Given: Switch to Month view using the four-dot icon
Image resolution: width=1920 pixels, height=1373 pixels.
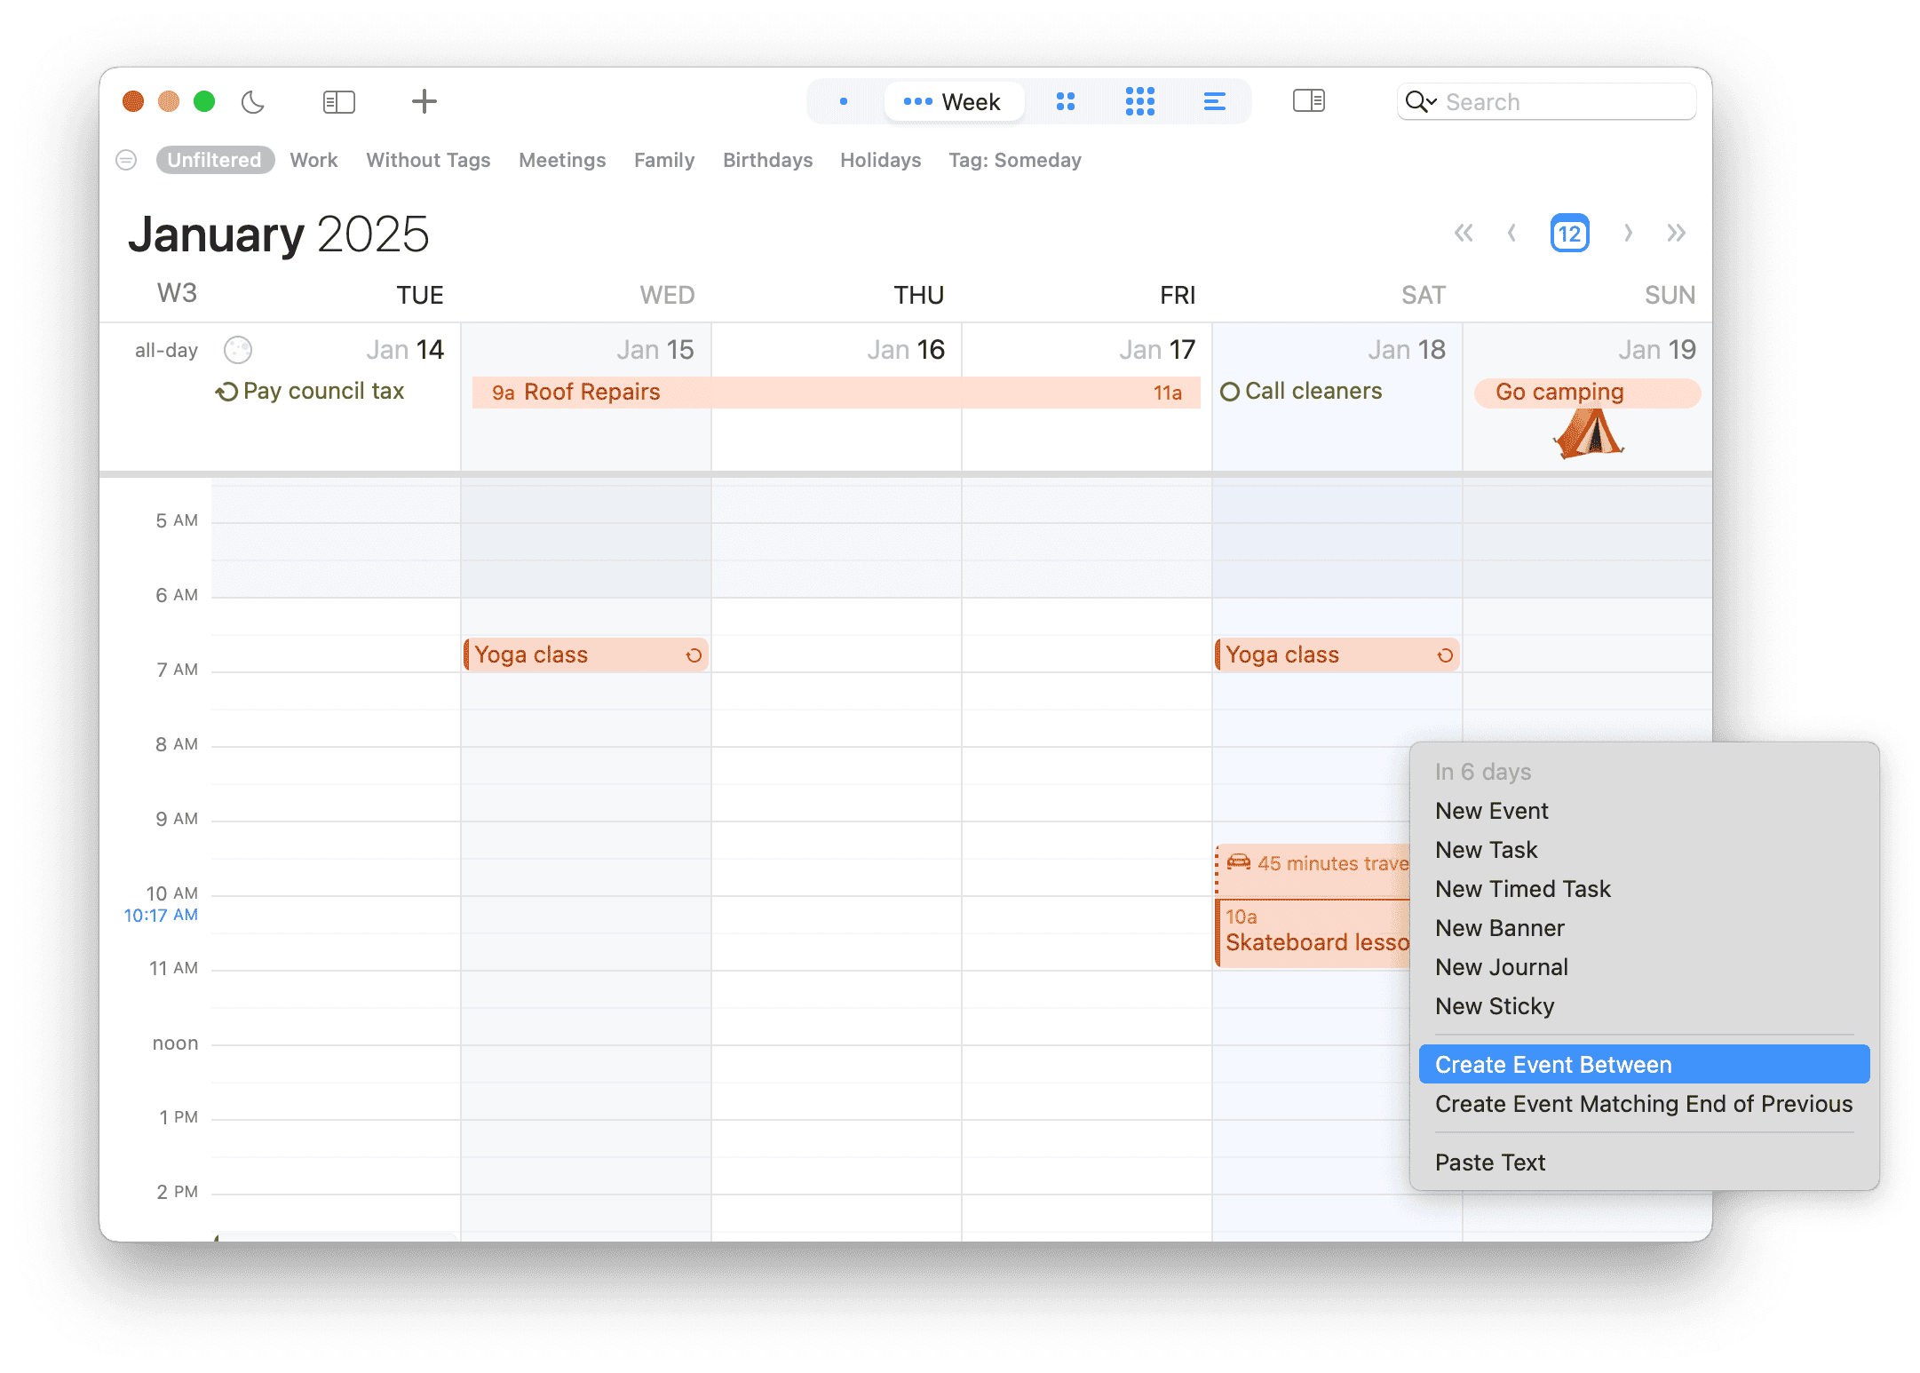Looking at the screenshot, I should click(x=1066, y=101).
